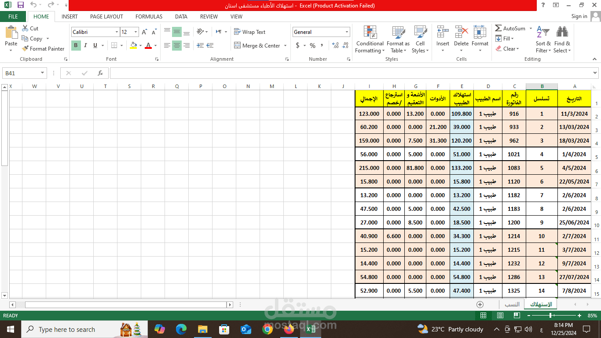Click the Borders icon
The width and height of the screenshot is (601, 338).
[114, 45]
